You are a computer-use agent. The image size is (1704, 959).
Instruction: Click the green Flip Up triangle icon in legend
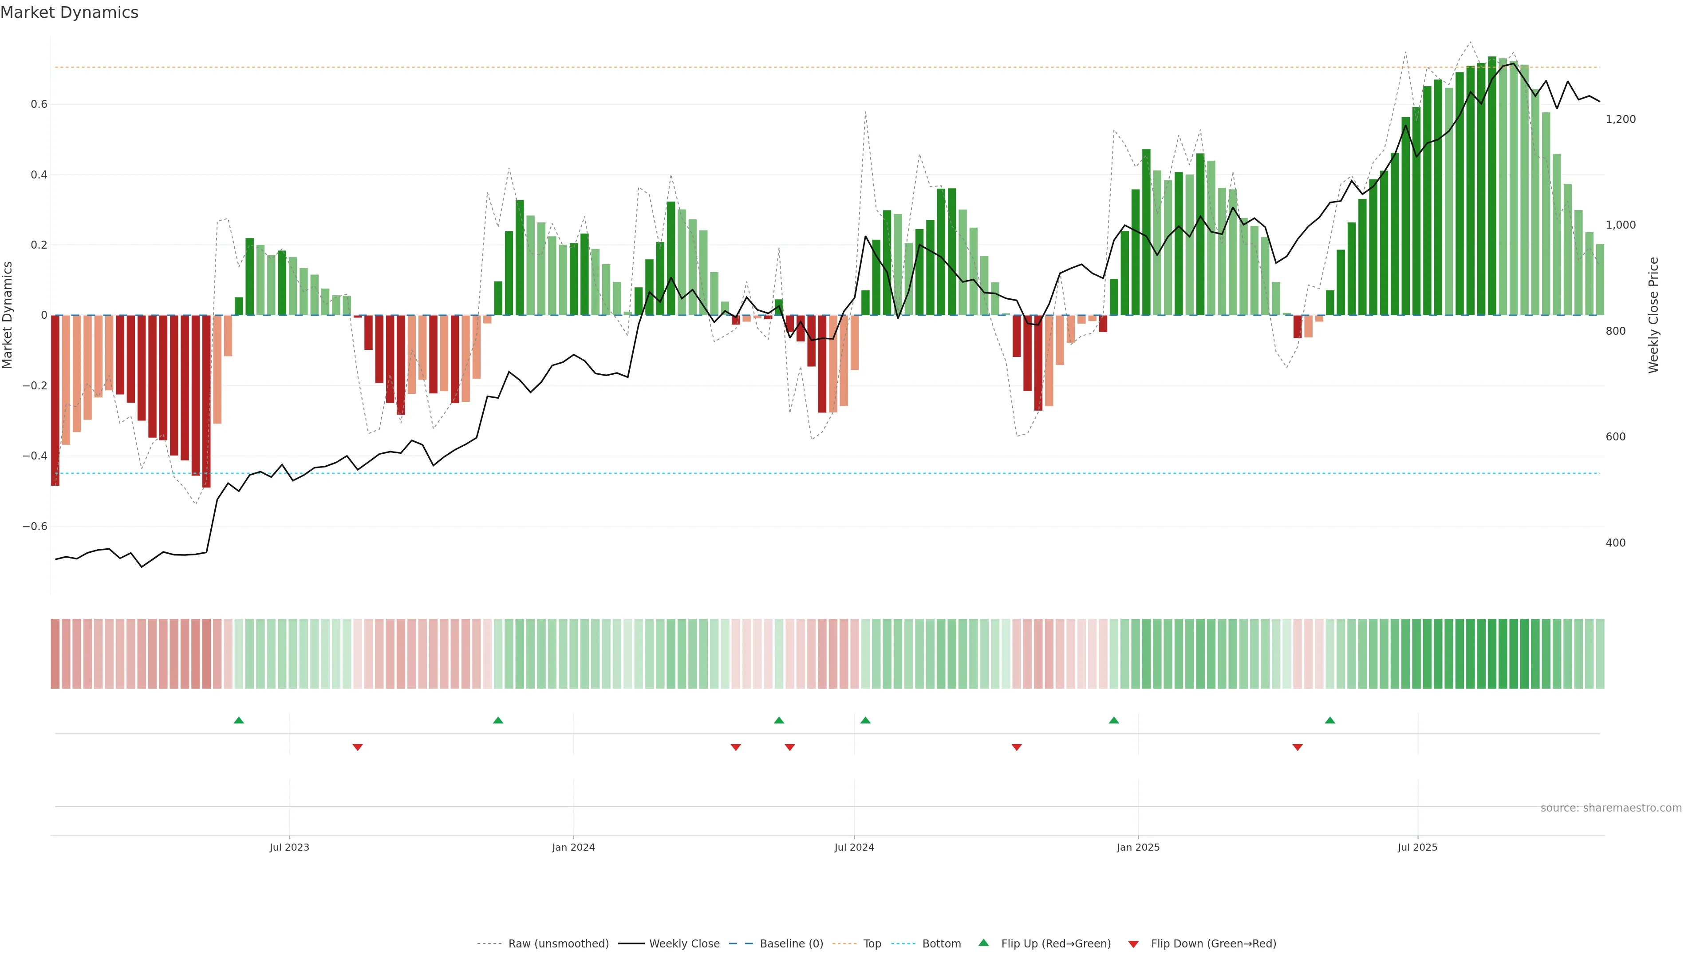[984, 943]
